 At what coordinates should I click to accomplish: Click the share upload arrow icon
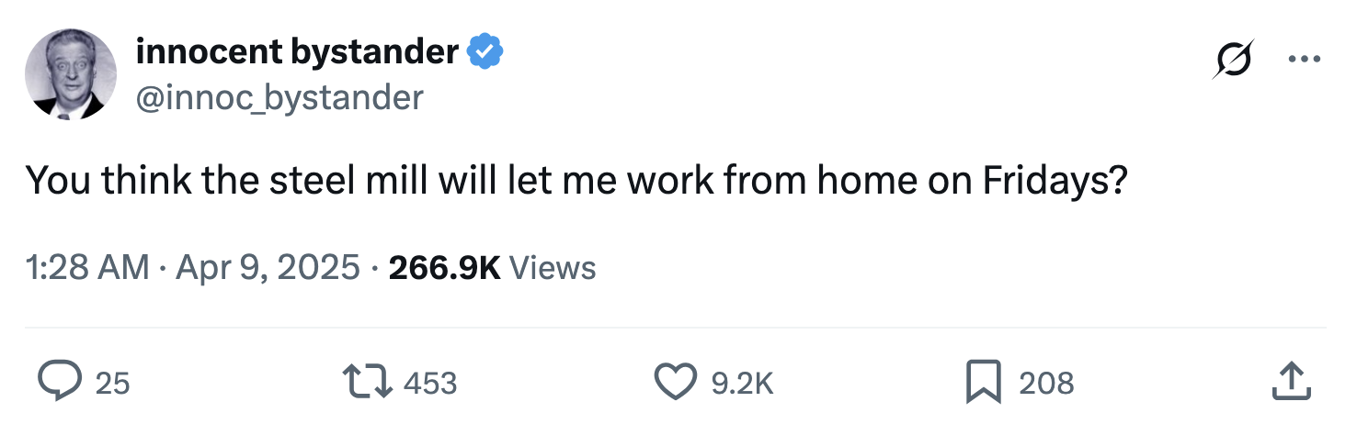click(x=1289, y=382)
